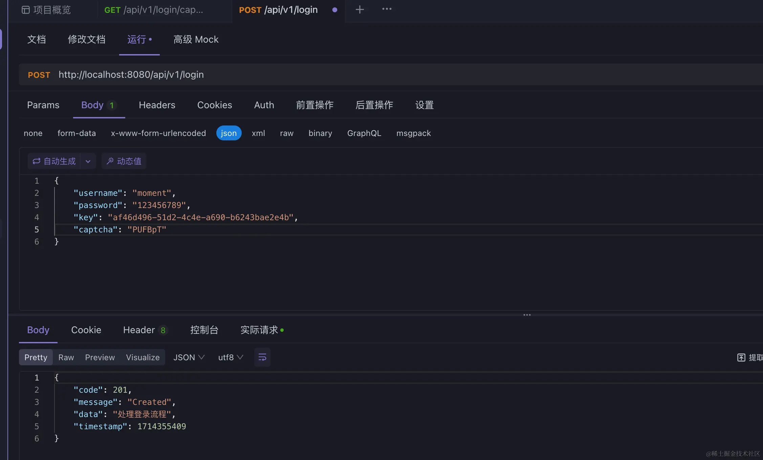Toggle the word wrap icon in response toolbar
The height and width of the screenshot is (460, 763).
tap(262, 357)
